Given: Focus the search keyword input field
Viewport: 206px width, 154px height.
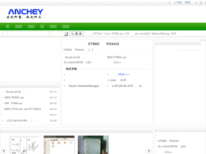Looking at the screenshot, I should (26, 34).
